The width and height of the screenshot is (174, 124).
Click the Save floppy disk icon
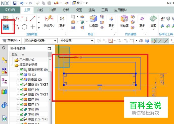click(x=15, y=3)
